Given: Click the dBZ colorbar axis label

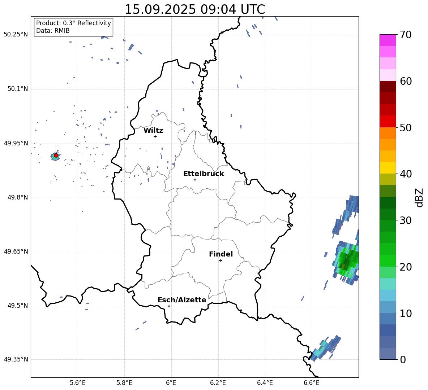Looking at the screenshot, I should point(419,197).
